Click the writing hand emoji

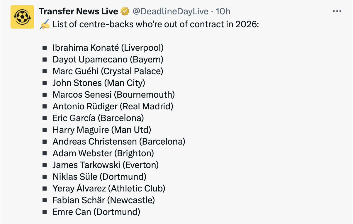coord(45,24)
